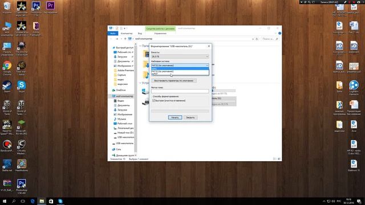Image resolution: width=365 pixels, height=205 pixels.
Task: Collapse the Devices and drives group
Action: [x=140, y=83]
